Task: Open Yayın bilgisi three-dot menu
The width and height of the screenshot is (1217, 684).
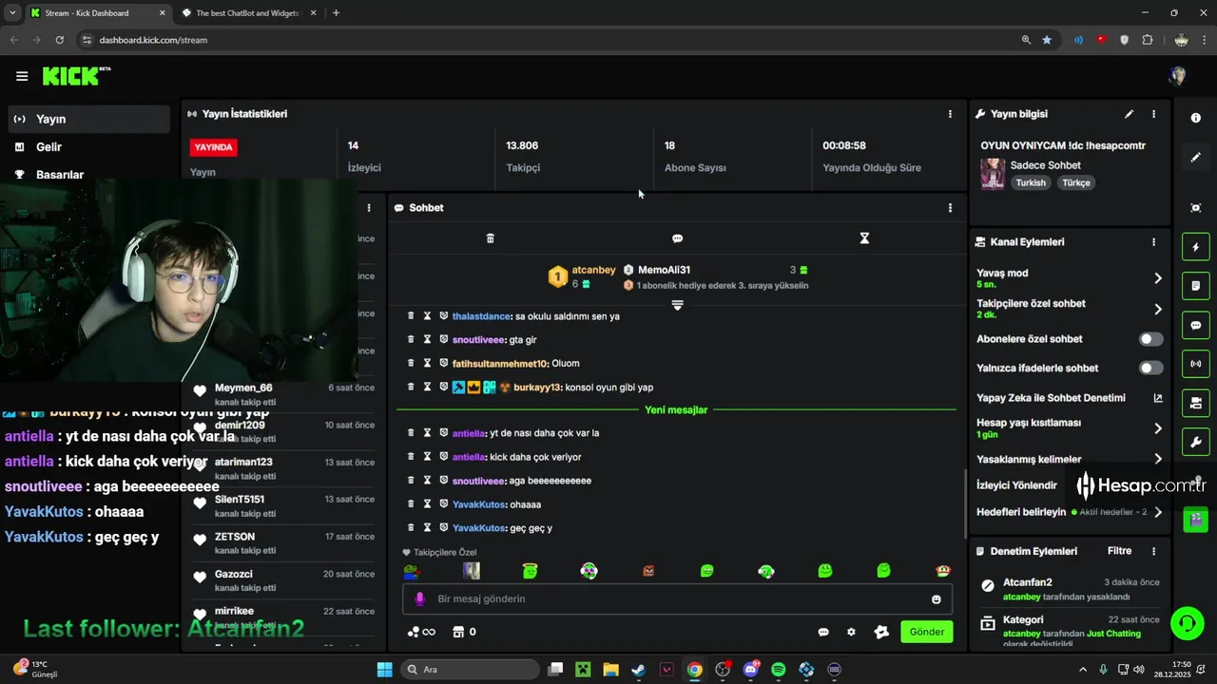Action: point(1154,114)
